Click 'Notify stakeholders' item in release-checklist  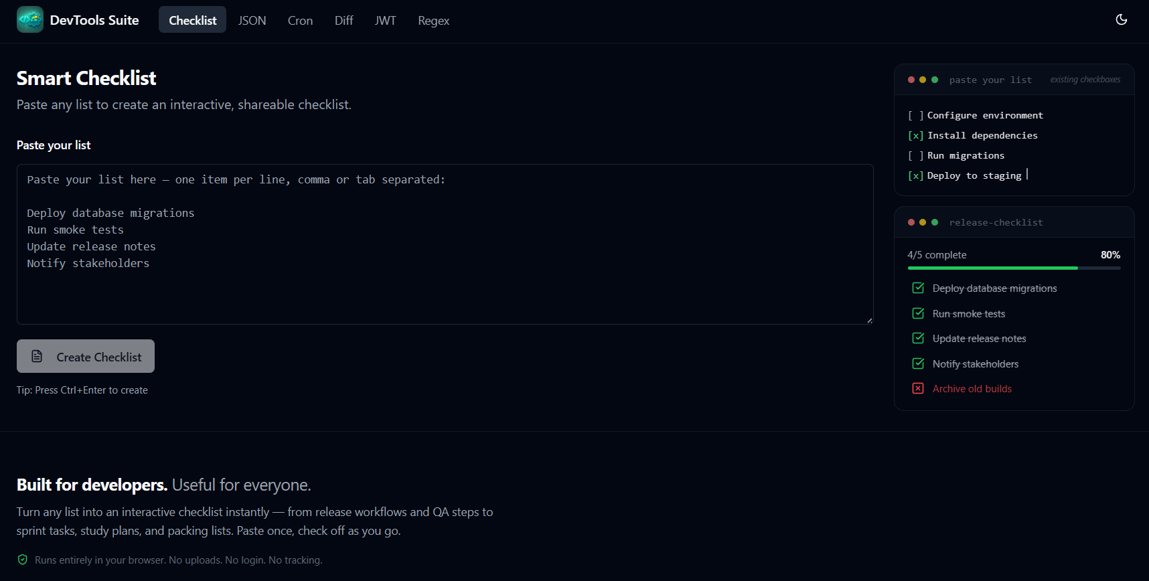coord(976,364)
